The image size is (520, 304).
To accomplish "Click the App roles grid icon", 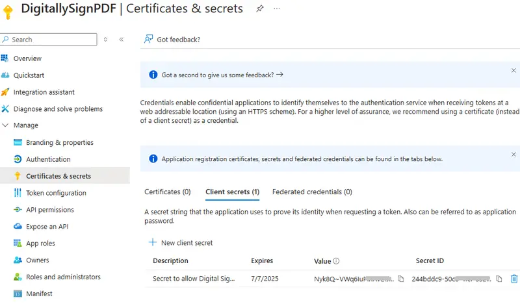I will [x=18, y=244].
